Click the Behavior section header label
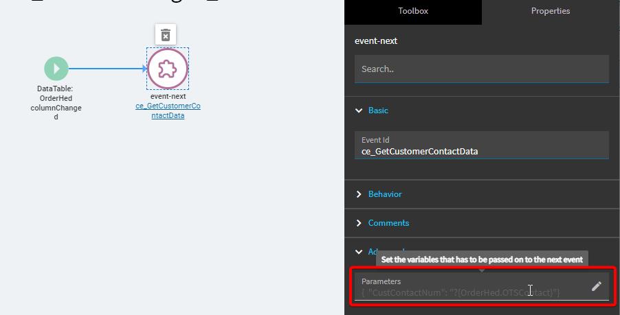 (385, 194)
